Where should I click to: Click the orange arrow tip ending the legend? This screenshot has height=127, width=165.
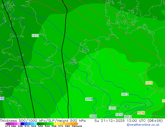pyautogui.click(x=78, y=124)
